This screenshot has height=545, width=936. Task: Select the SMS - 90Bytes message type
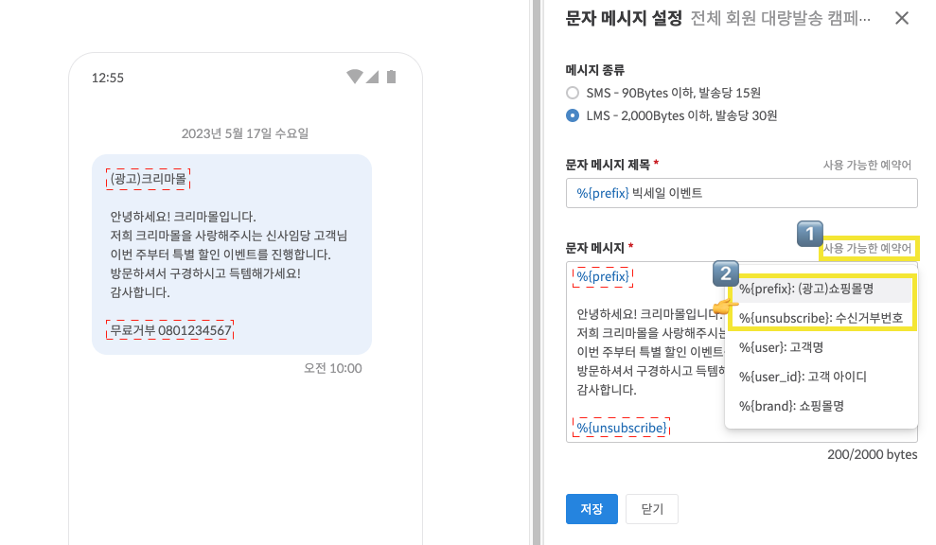[x=573, y=93]
